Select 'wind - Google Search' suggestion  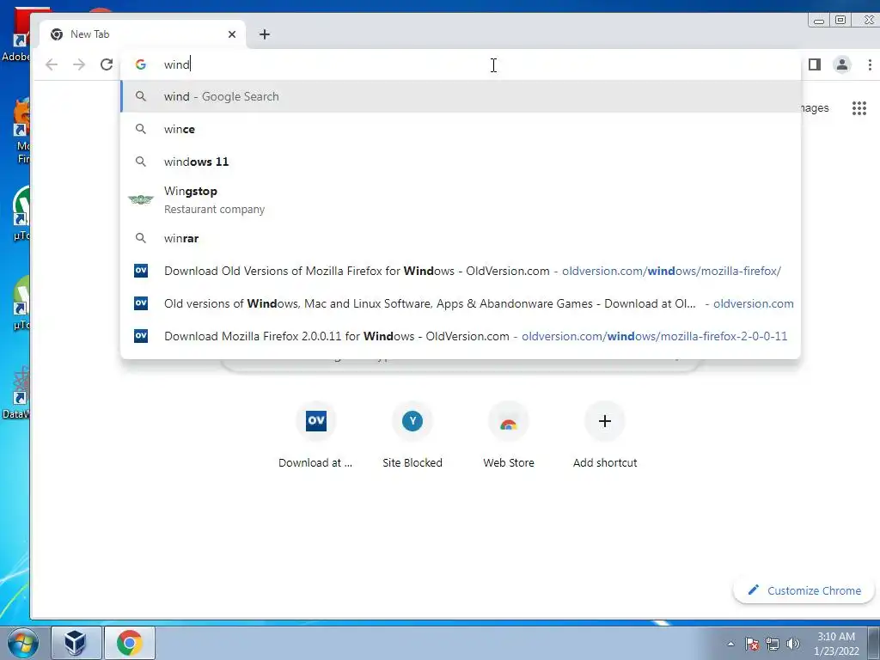point(461,96)
